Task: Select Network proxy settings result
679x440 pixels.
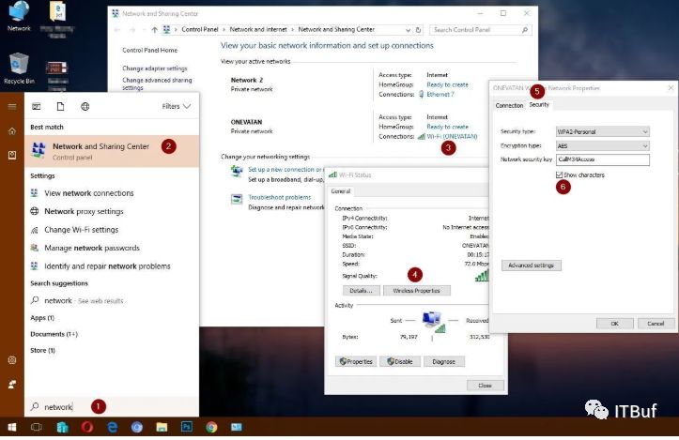Action: [112, 211]
